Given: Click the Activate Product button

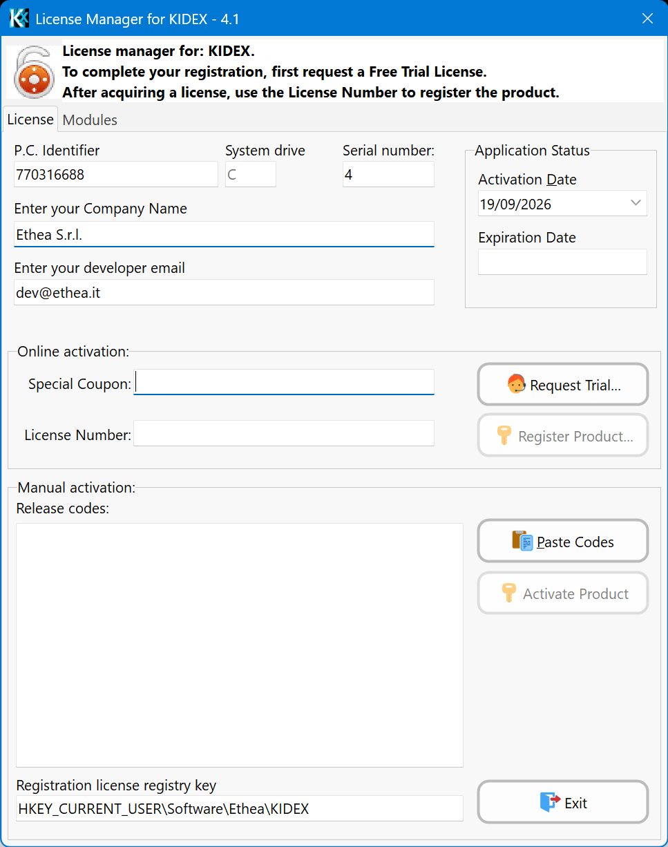Looking at the screenshot, I should click(563, 593).
